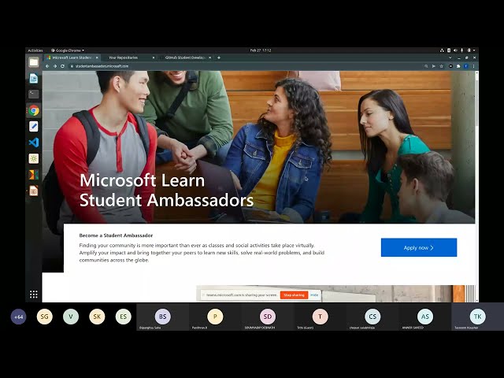Select guest participant tile T
This screenshot has height=378, width=504.
coord(320,317)
